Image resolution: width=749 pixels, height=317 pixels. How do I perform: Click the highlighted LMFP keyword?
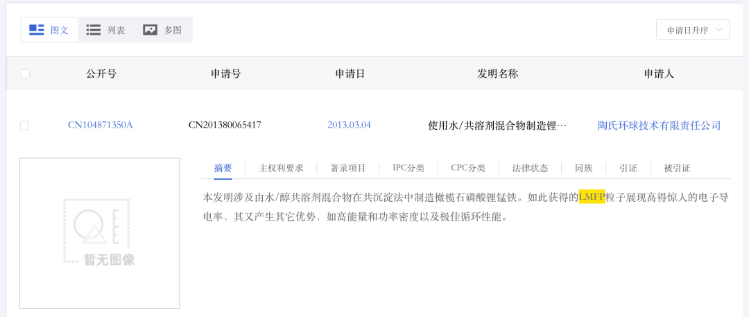(592, 196)
